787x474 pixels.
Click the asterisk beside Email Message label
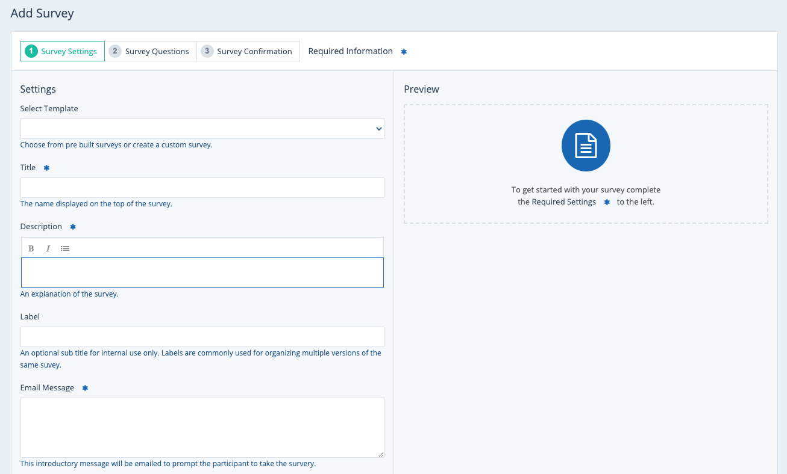click(85, 388)
